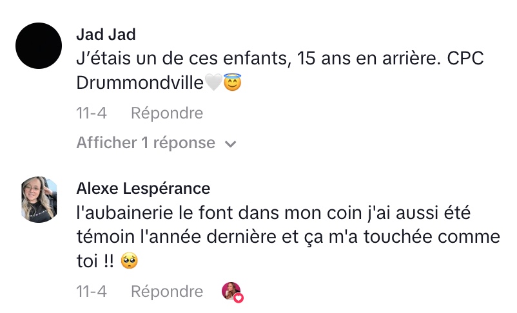
Task: Show hidden reply via "Afficher 1 réponse"
Action: pos(146,143)
